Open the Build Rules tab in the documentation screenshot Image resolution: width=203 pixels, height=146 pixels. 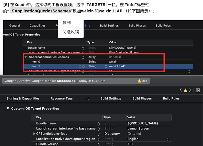tap(163, 26)
